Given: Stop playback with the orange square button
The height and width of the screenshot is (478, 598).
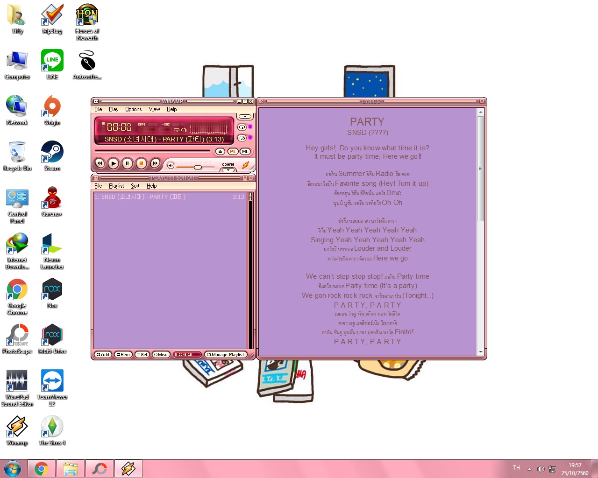Looking at the screenshot, I should coord(141,163).
